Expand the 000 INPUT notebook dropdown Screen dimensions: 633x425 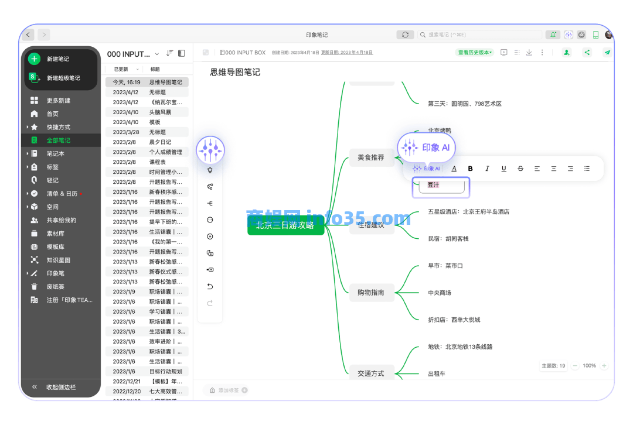tap(156, 54)
